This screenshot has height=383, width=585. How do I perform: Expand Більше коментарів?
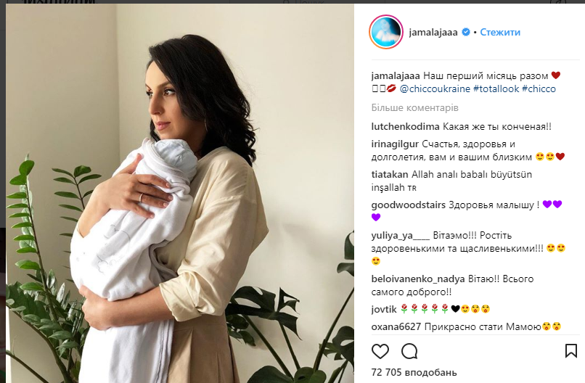click(414, 108)
